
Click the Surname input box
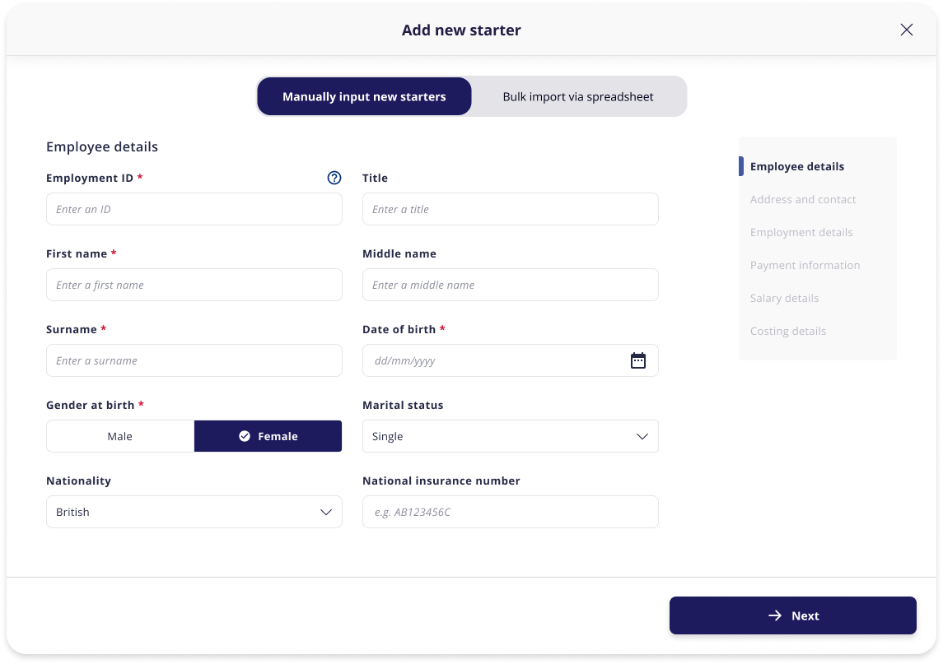194,360
